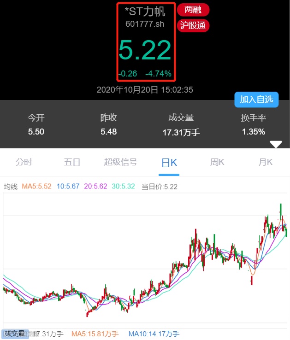290x340 pixels.
Task: Tap the 沪股通 red badge
Action: pyautogui.click(x=193, y=26)
